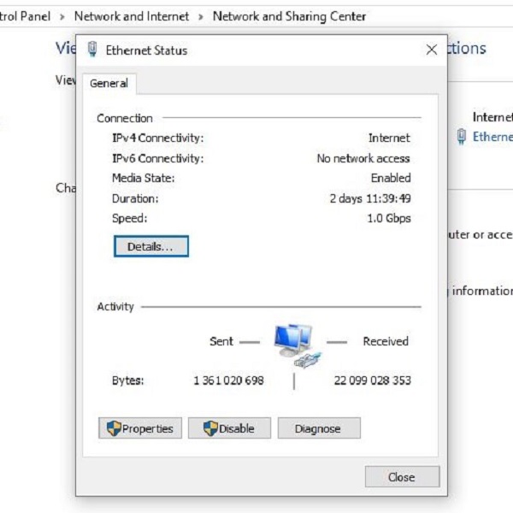Image resolution: width=513 pixels, height=513 pixels.
Task: Click received bytes value '22 099 028 353'
Action: pos(372,380)
